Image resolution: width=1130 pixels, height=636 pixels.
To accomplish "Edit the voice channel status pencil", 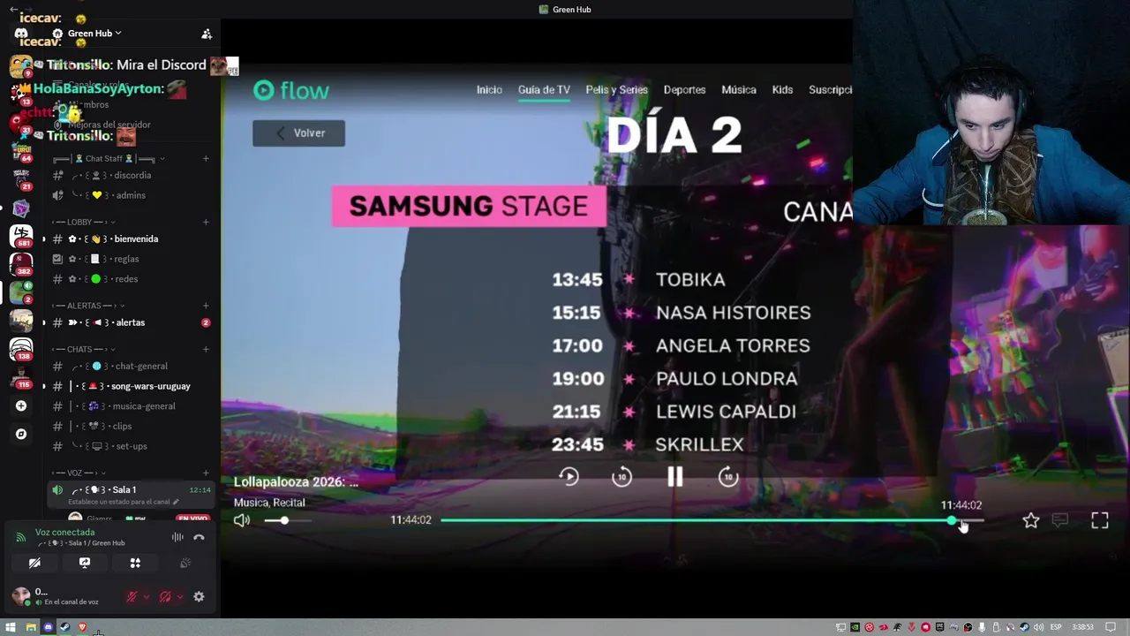I will 176,502.
